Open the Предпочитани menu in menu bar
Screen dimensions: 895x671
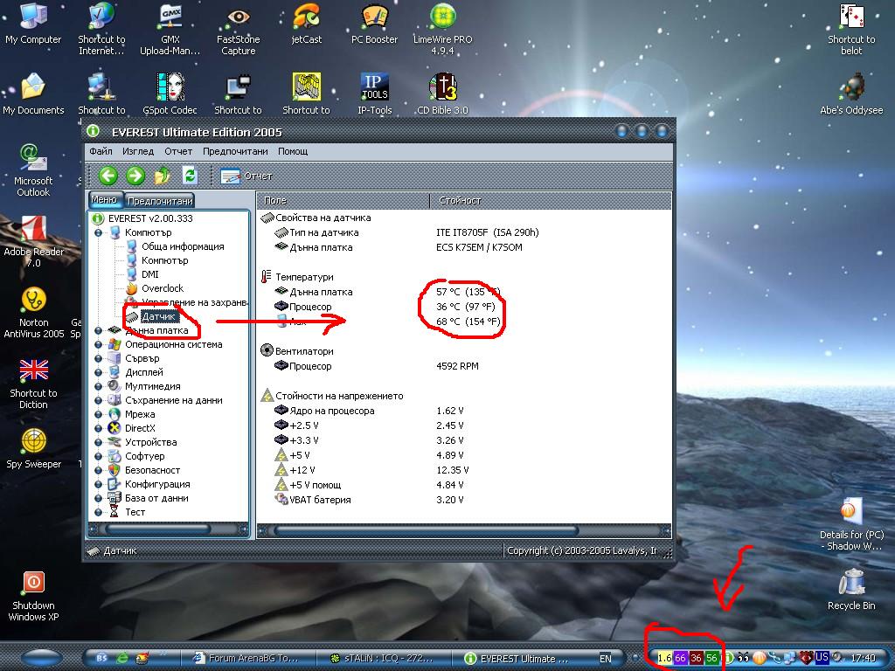click(x=235, y=151)
